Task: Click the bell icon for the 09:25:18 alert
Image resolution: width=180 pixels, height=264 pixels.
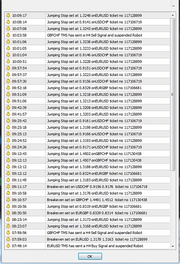Action: coord(8,127)
